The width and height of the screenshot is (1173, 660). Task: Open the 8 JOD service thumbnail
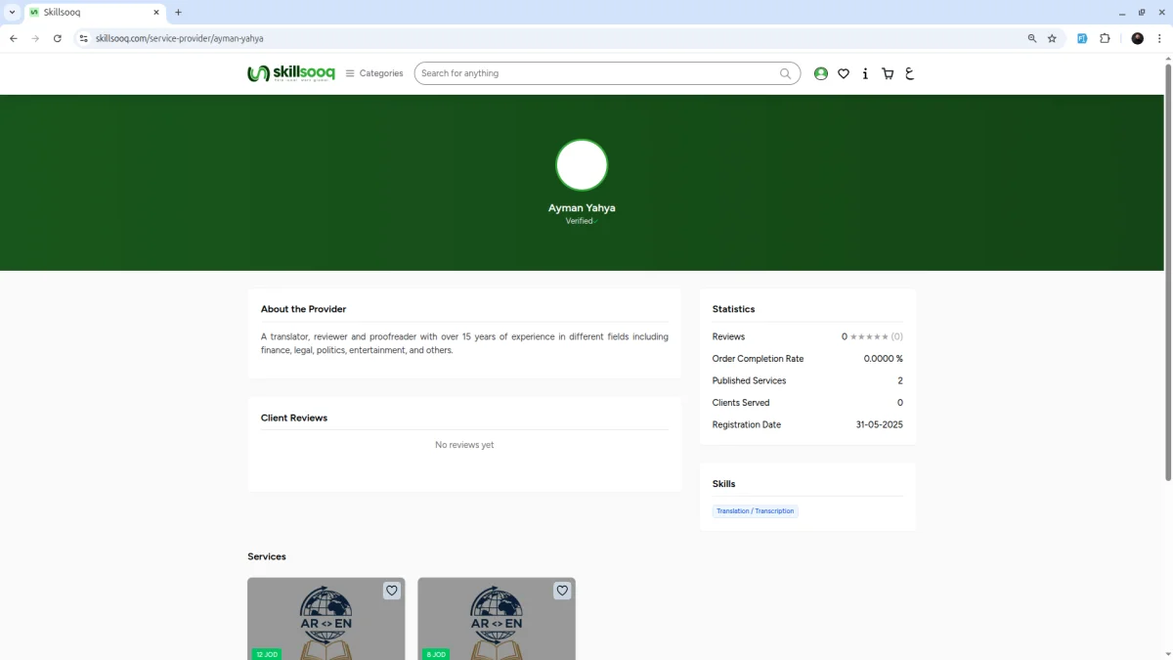coord(497,619)
